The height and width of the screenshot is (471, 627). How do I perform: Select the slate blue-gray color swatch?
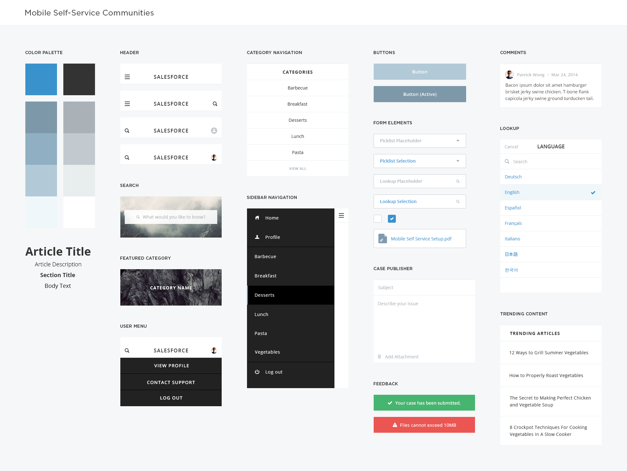41,117
